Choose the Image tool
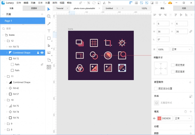 (x=49, y=53)
